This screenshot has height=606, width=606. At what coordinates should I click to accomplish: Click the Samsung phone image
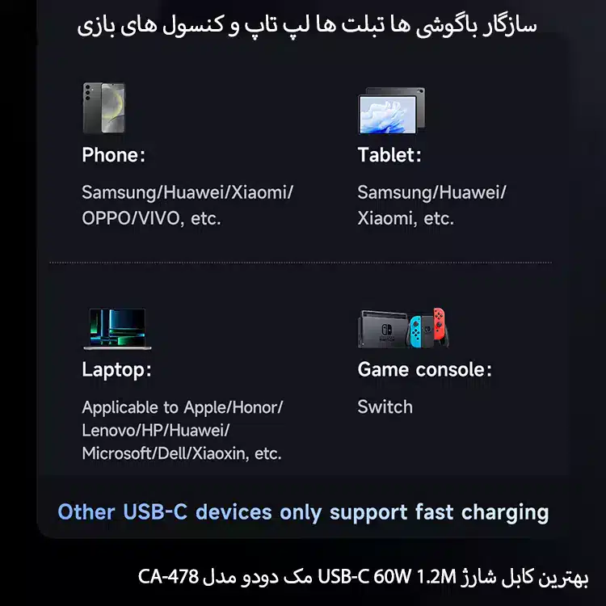tap(104, 107)
